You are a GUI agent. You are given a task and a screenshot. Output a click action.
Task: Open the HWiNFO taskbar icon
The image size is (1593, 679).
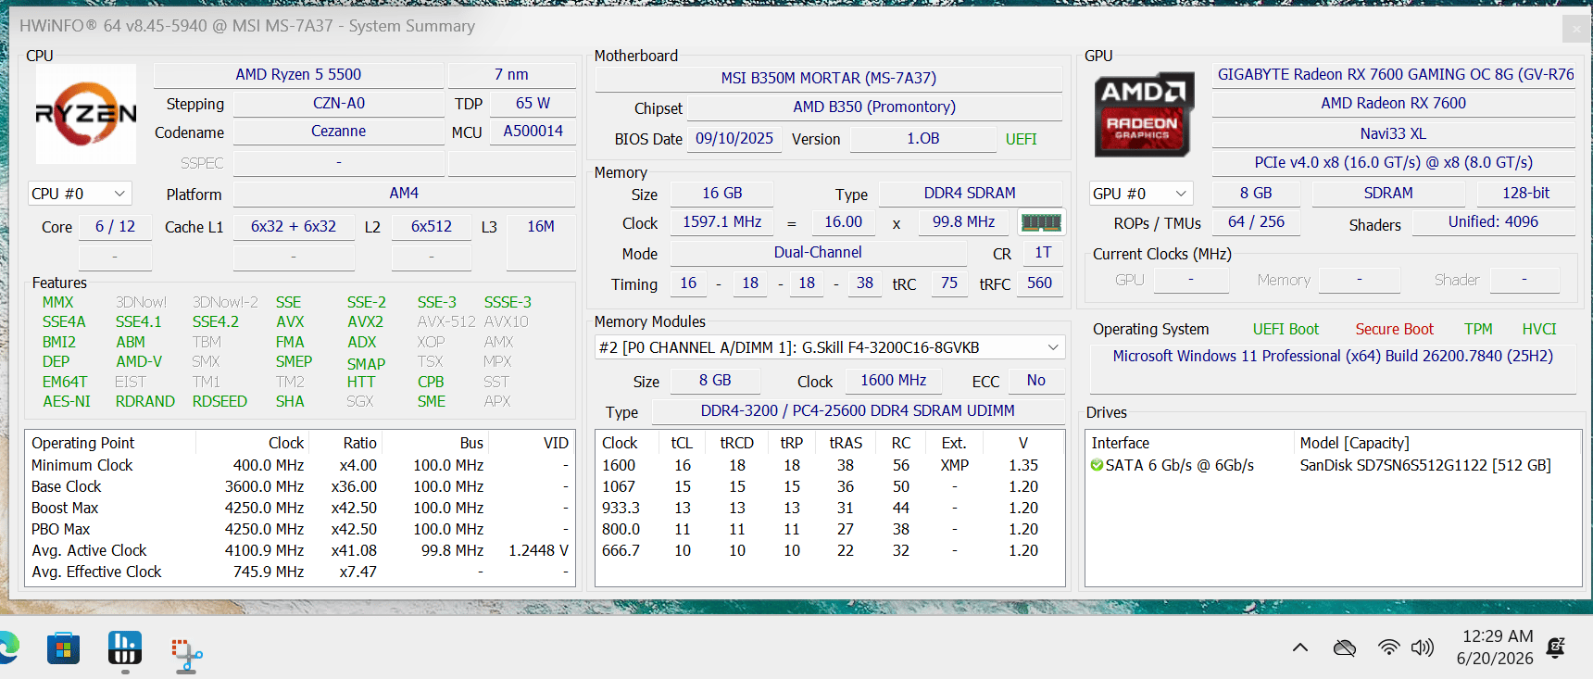[125, 648]
